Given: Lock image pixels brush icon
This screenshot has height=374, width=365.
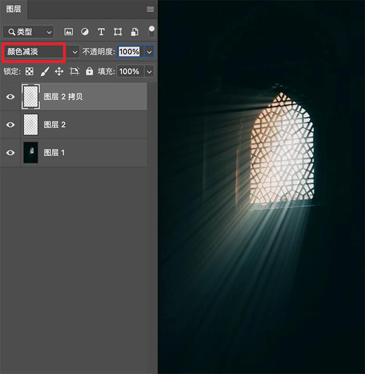Looking at the screenshot, I should click(x=44, y=71).
